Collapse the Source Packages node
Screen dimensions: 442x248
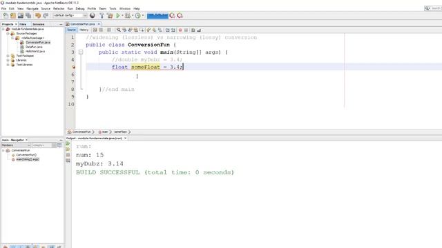(x=8, y=34)
